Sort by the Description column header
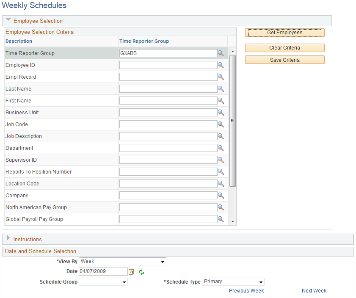The height and width of the screenshot is (298, 356). coord(19,41)
